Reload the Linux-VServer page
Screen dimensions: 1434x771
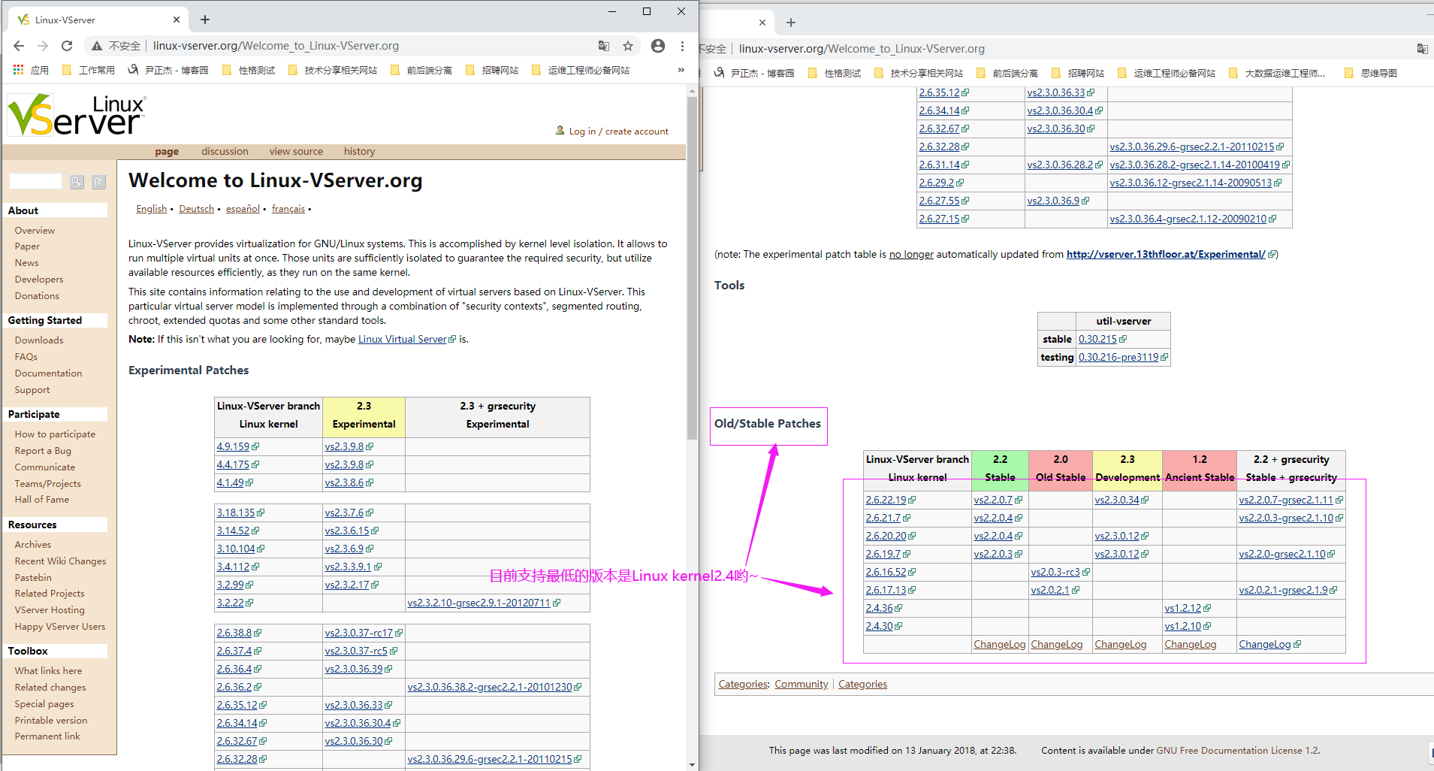[x=67, y=46]
